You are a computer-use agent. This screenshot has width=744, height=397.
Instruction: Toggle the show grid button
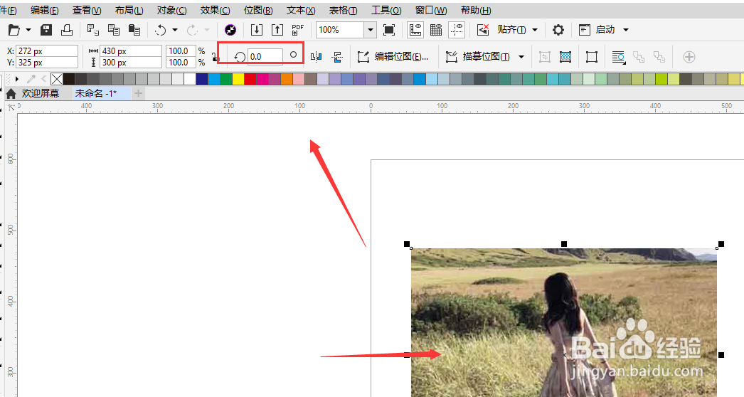point(435,30)
